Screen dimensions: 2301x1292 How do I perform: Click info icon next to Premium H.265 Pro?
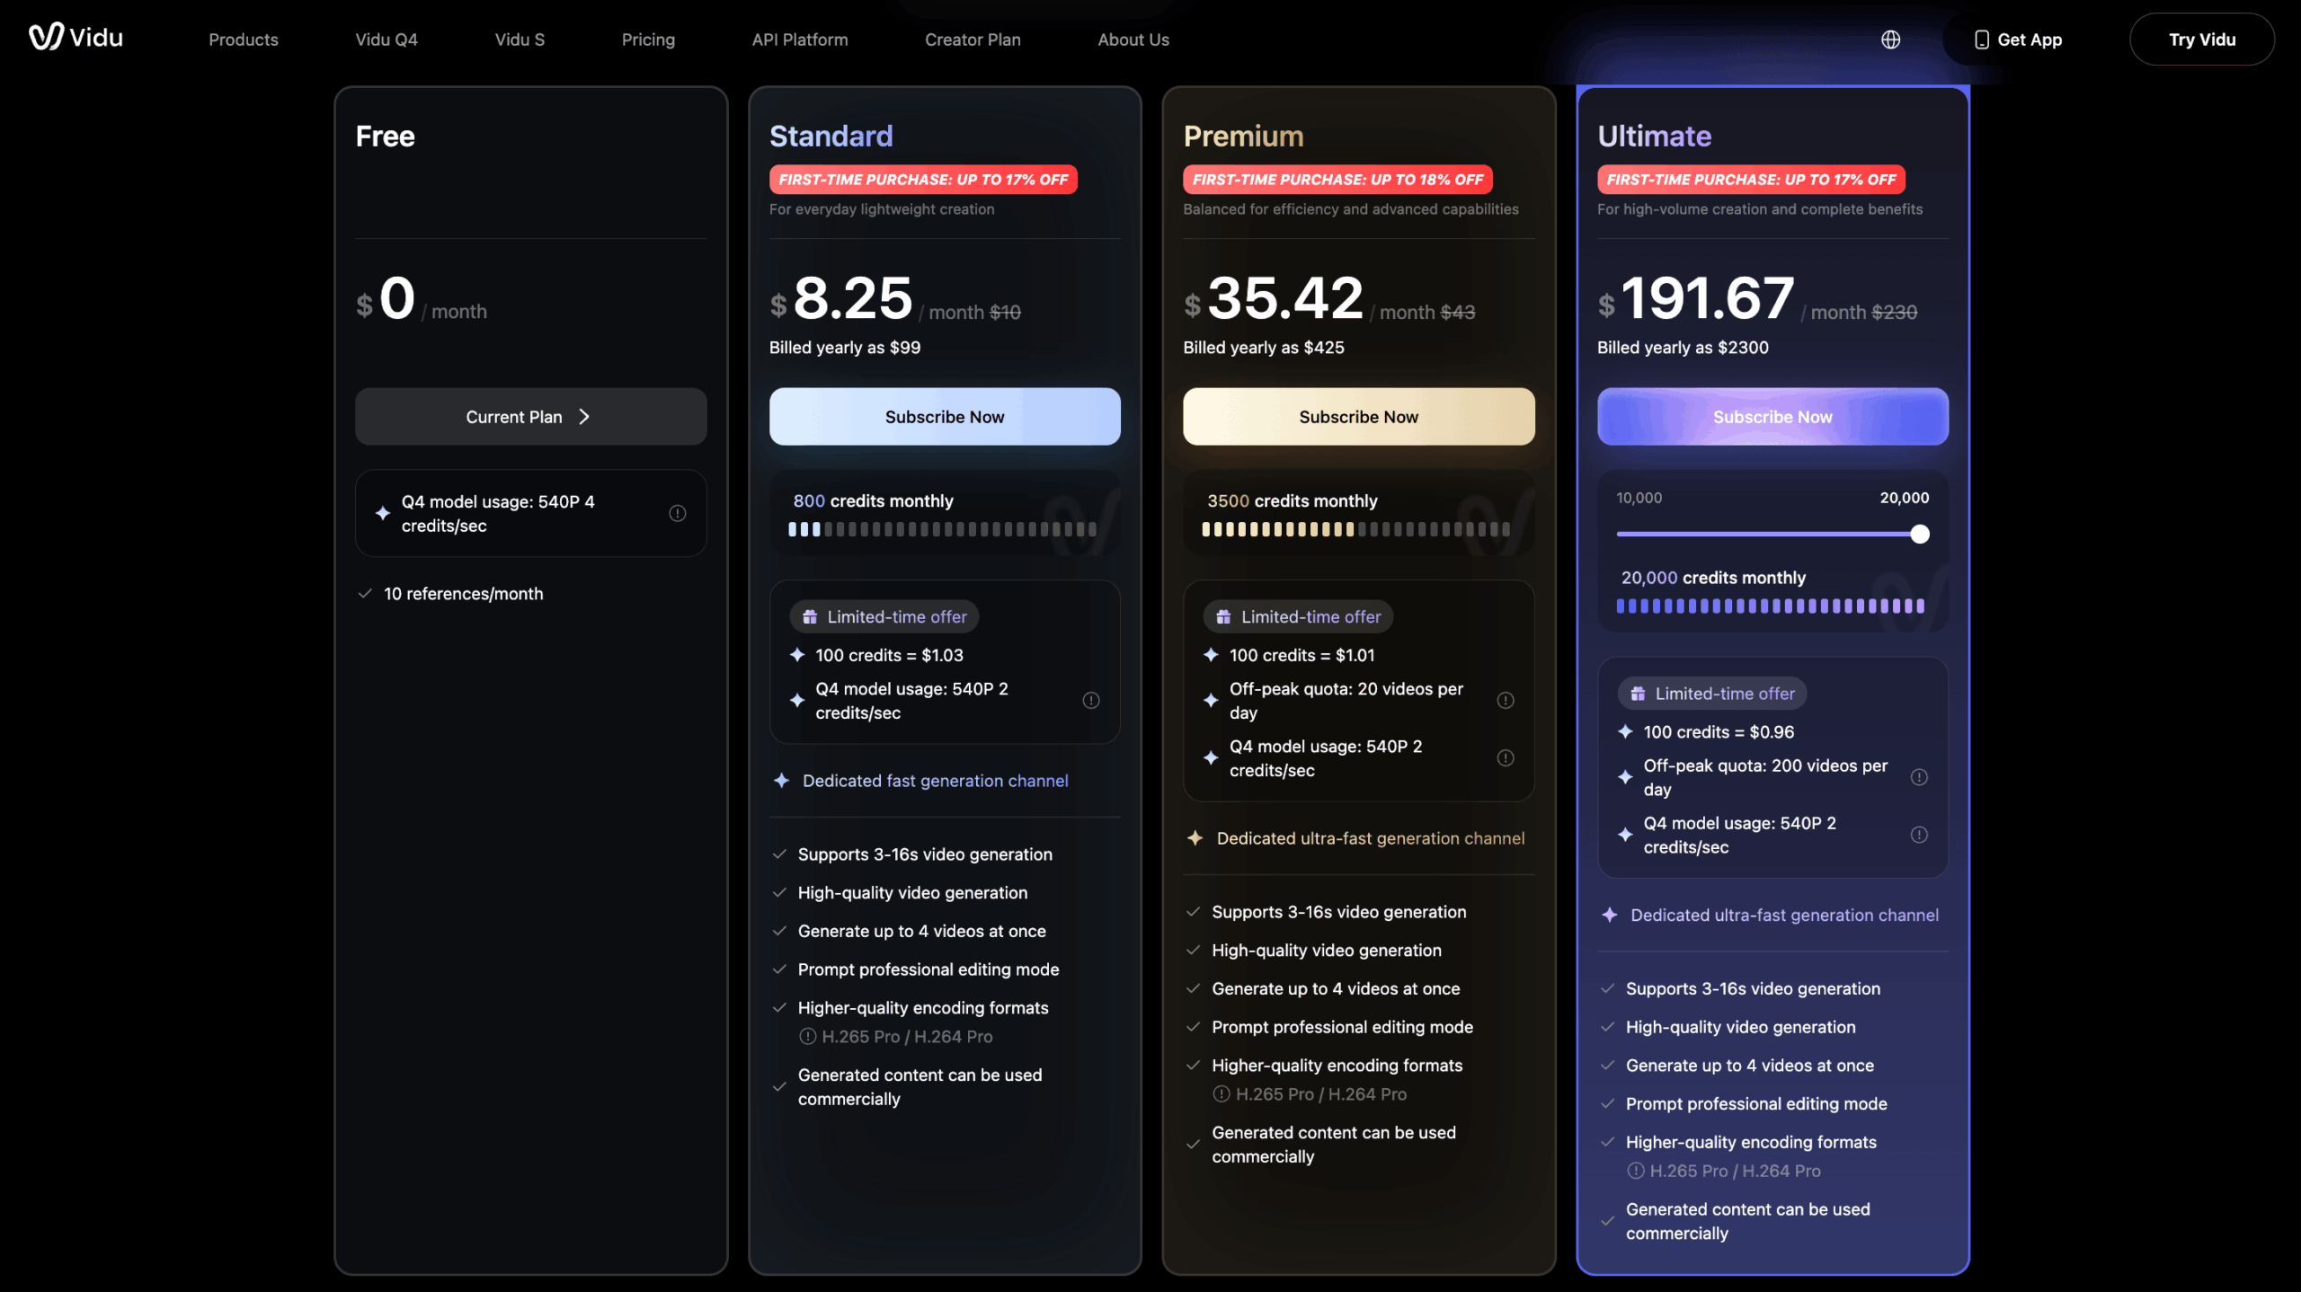tap(1221, 1093)
